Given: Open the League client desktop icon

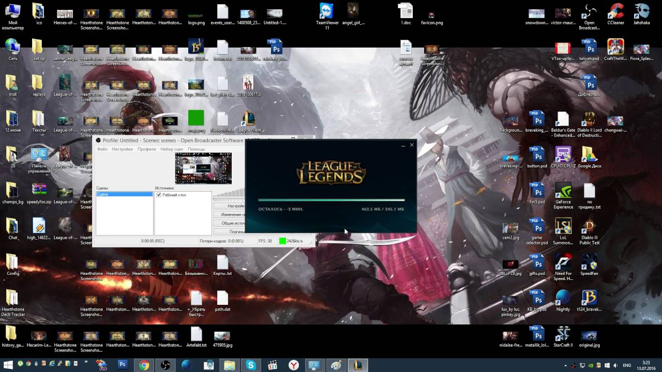Looking at the screenshot, I should pyautogui.click(x=249, y=122).
